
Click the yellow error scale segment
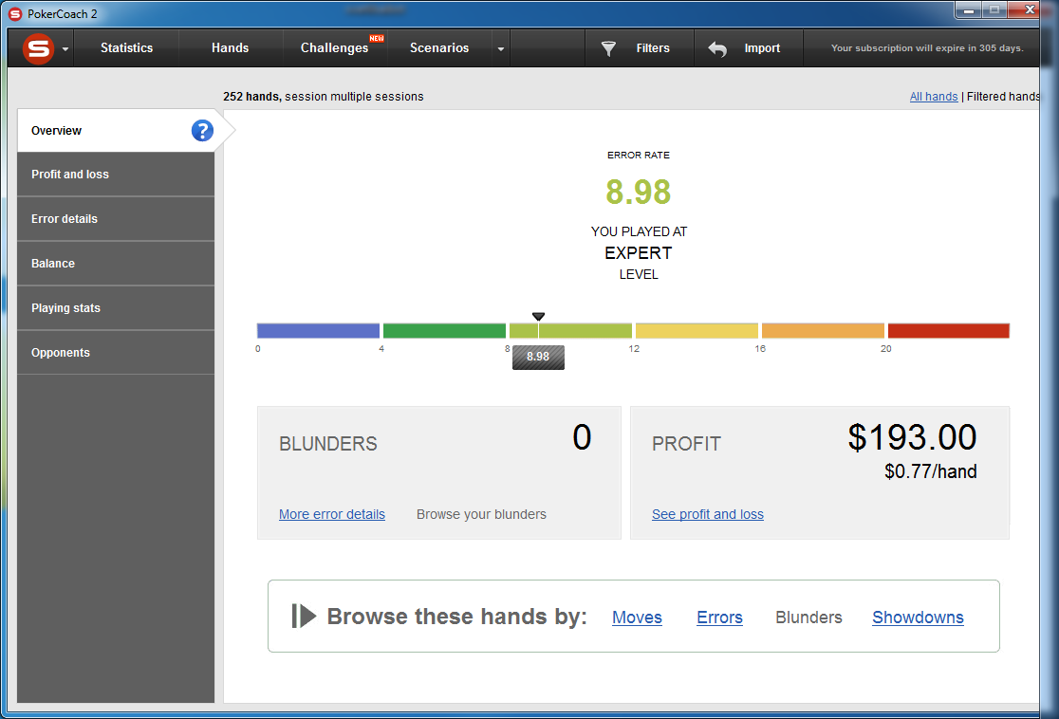point(697,331)
